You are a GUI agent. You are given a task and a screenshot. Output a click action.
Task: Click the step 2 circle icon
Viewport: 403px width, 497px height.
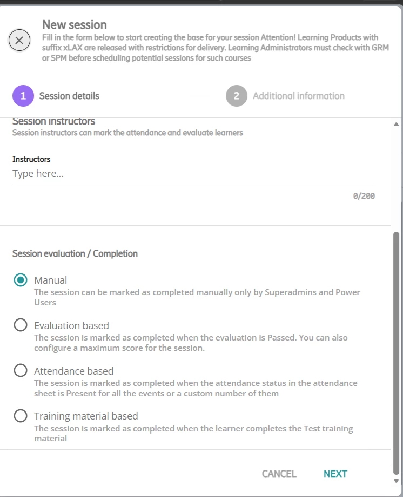point(236,96)
